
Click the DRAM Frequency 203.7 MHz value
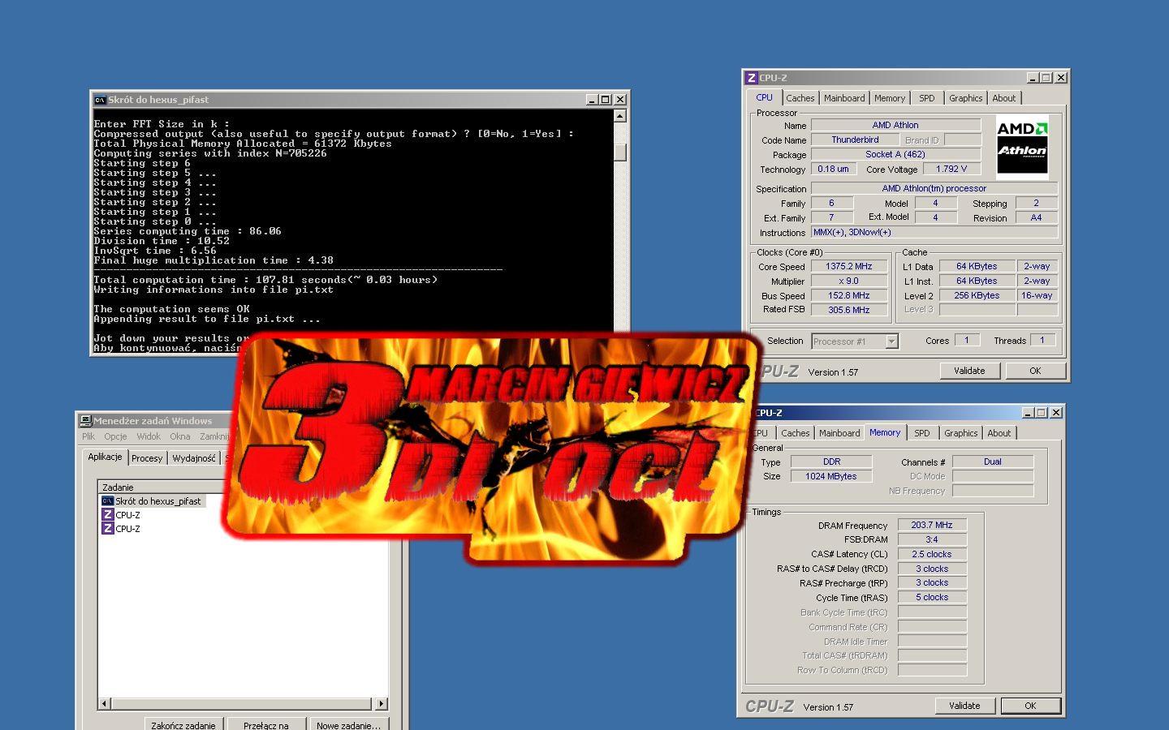pyautogui.click(x=932, y=525)
